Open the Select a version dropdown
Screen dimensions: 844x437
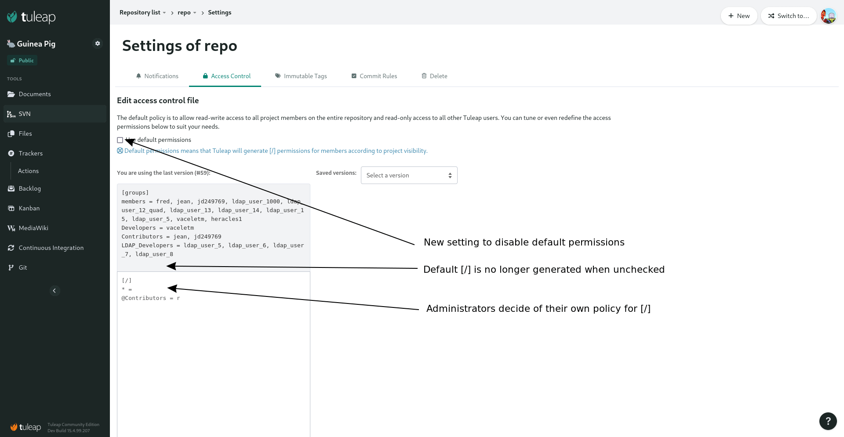coord(409,175)
